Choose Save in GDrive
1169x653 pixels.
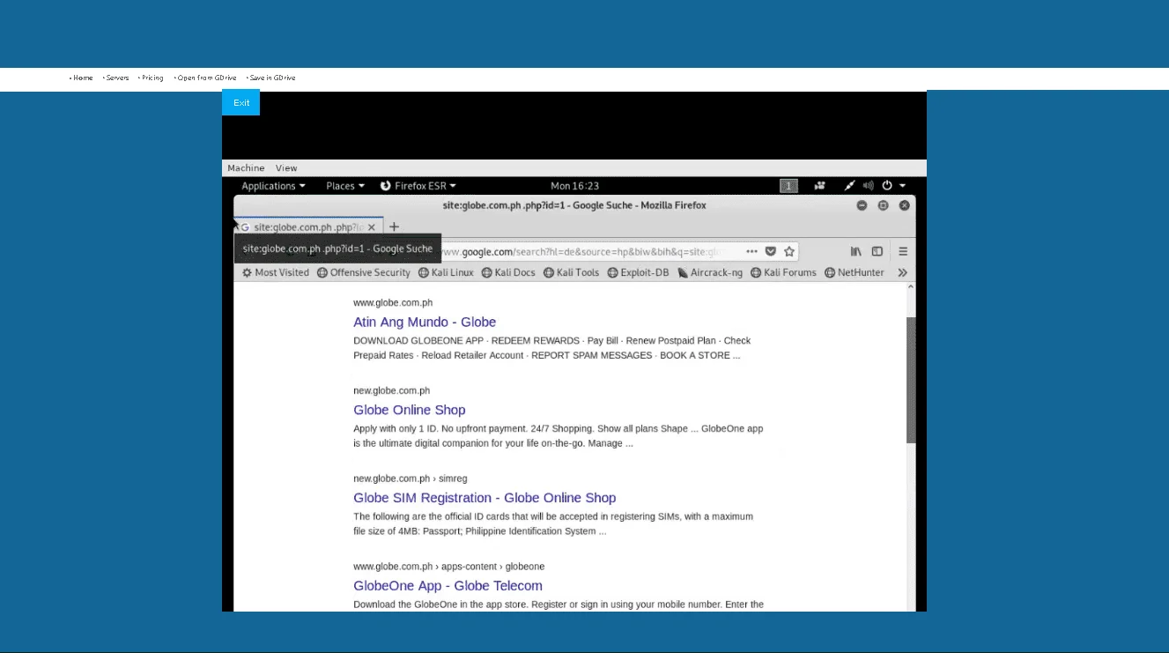[x=272, y=78]
